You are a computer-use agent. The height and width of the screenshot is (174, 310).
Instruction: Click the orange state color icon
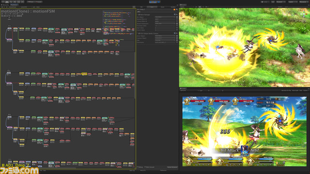(x=174, y=10)
